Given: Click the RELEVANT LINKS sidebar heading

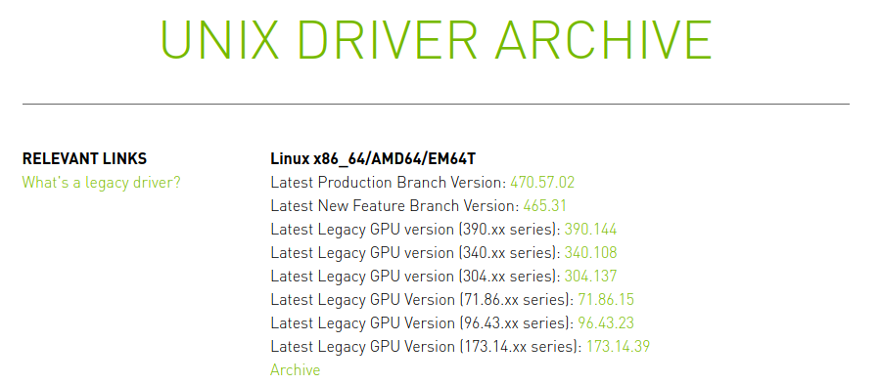Looking at the screenshot, I should [85, 159].
